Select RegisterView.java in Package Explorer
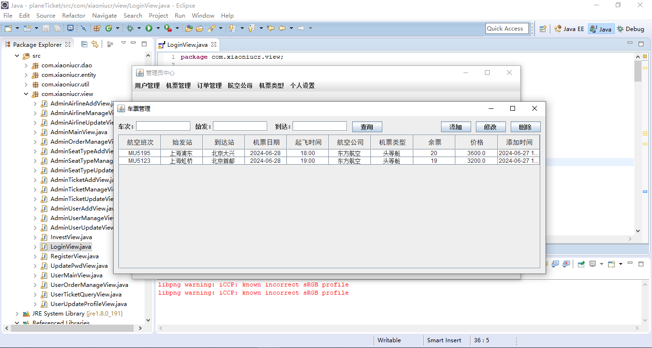Image resolution: width=652 pixels, height=348 pixels. pos(74,256)
